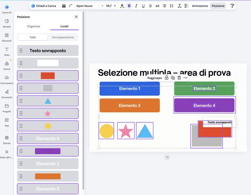This screenshot has height=195, width=251.
Task: Click blue Elemento 1 box on canvas
Action: 130,89
